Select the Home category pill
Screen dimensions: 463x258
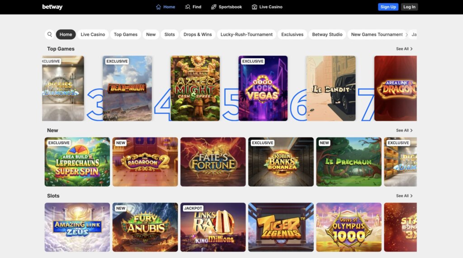pos(66,34)
